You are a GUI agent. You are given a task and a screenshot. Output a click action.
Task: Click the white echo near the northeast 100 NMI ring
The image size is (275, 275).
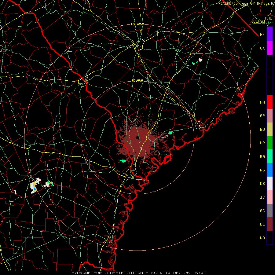point(200,60)
